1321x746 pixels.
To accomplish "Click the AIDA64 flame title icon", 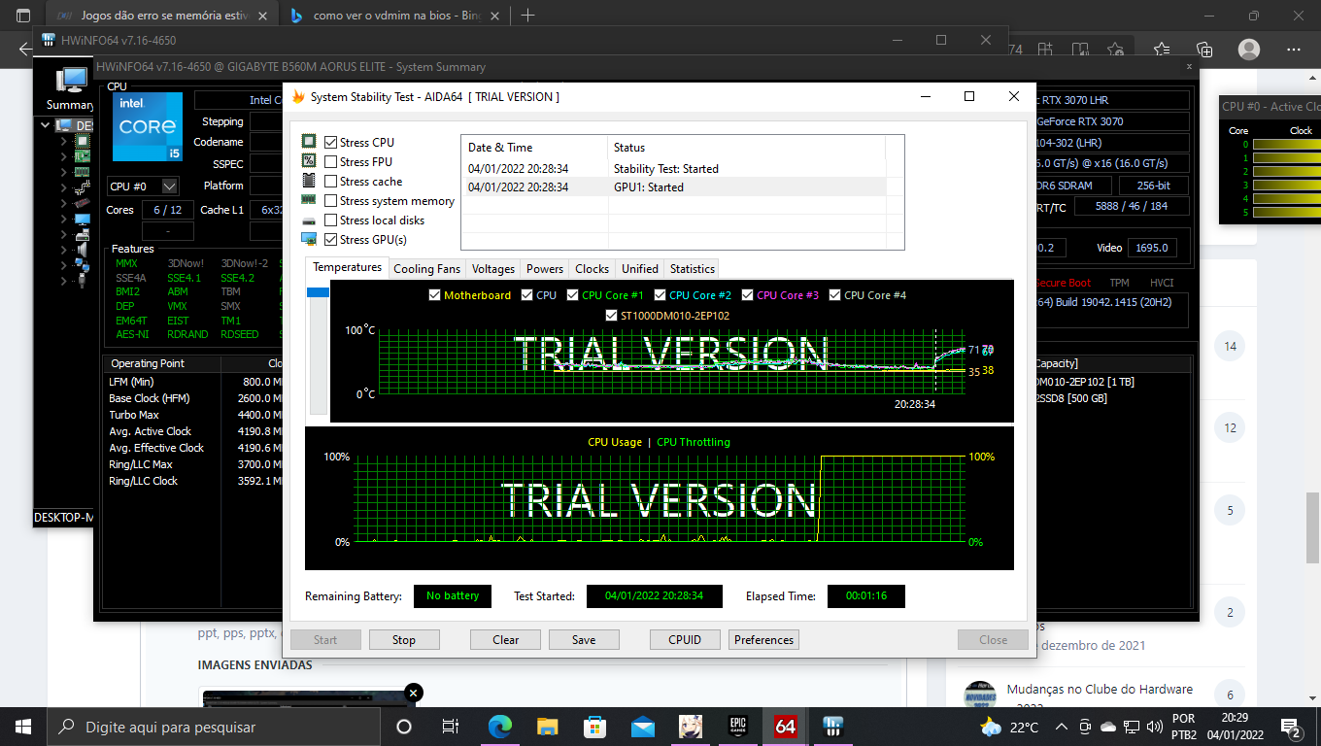I will (298, 96).
